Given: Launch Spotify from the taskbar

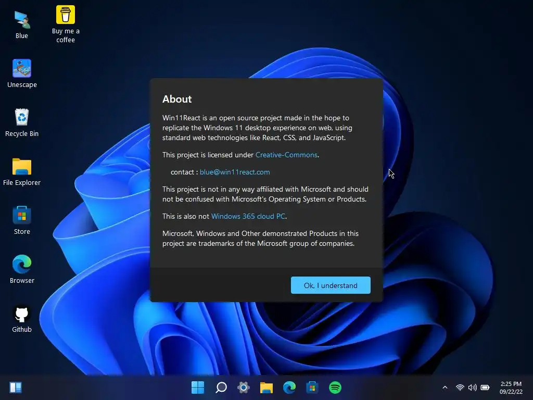Looking at the screenshot, I should (x=335, y=387).
